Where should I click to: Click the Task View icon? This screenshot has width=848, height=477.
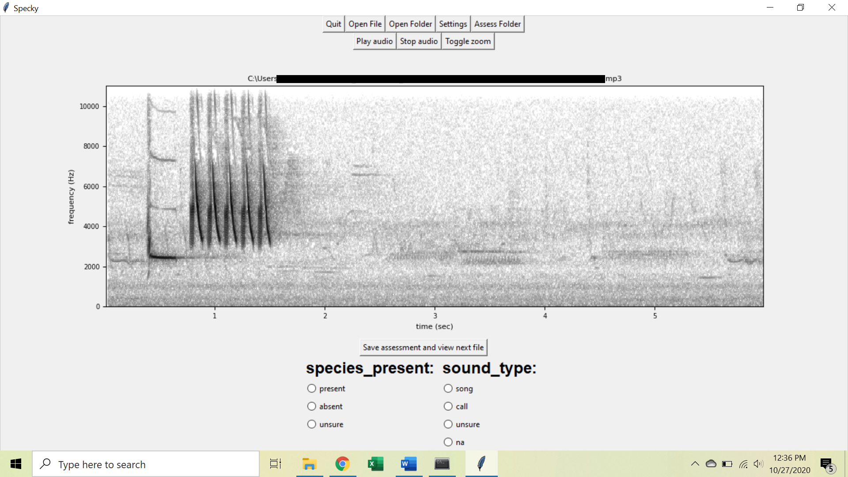(276, 464)
